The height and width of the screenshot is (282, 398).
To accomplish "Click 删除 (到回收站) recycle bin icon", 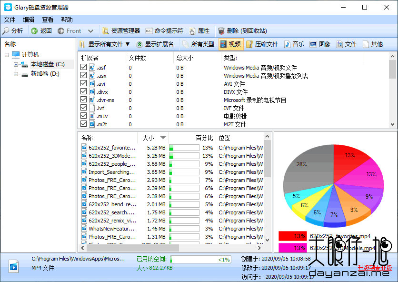I will point(221,31).
